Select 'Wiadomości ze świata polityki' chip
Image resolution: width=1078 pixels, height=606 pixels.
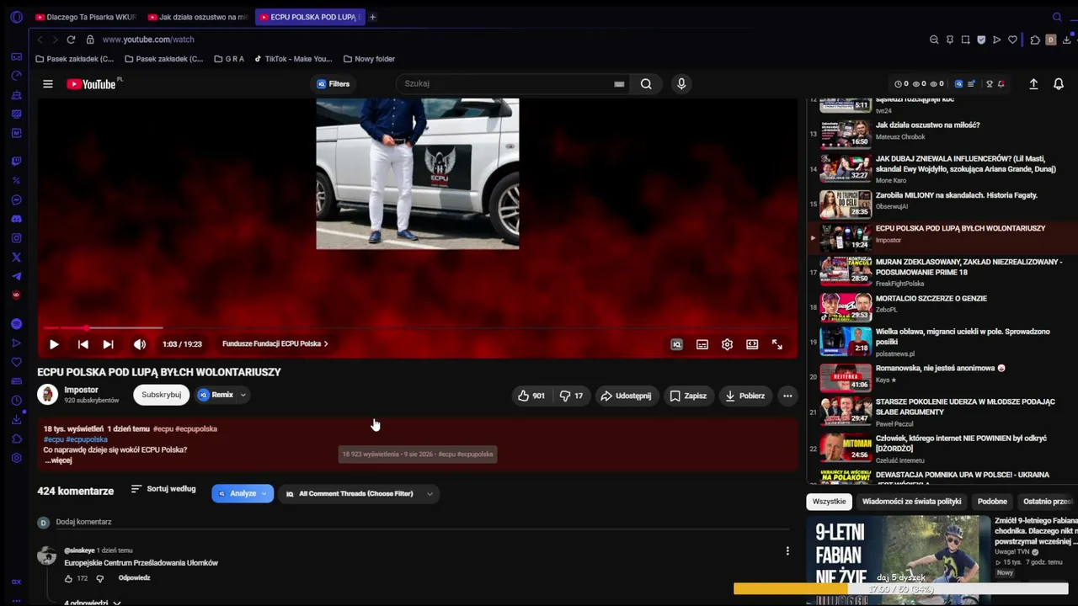pyautogui.click(x=911, y=502)
